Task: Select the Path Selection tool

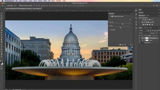Action: coord(1,49)
